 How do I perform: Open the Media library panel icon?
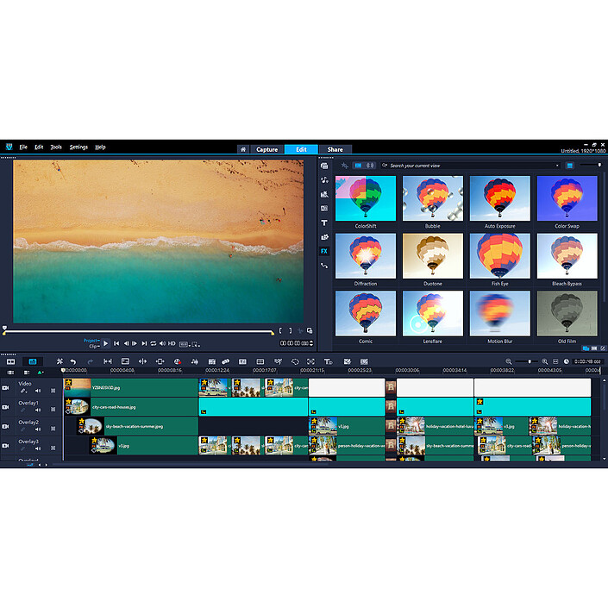[324, 166]
